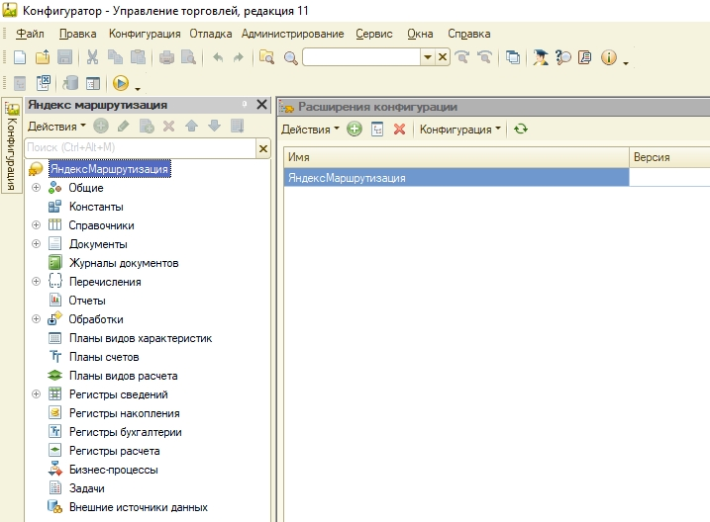Start debugging with the yellow play icon
The image size is (710, 522).
point(121,84)
